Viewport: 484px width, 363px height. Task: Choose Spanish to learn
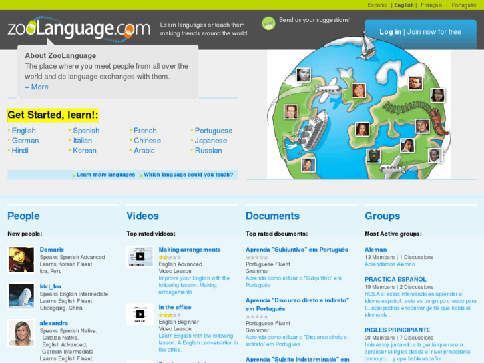(x=86, y=131)
